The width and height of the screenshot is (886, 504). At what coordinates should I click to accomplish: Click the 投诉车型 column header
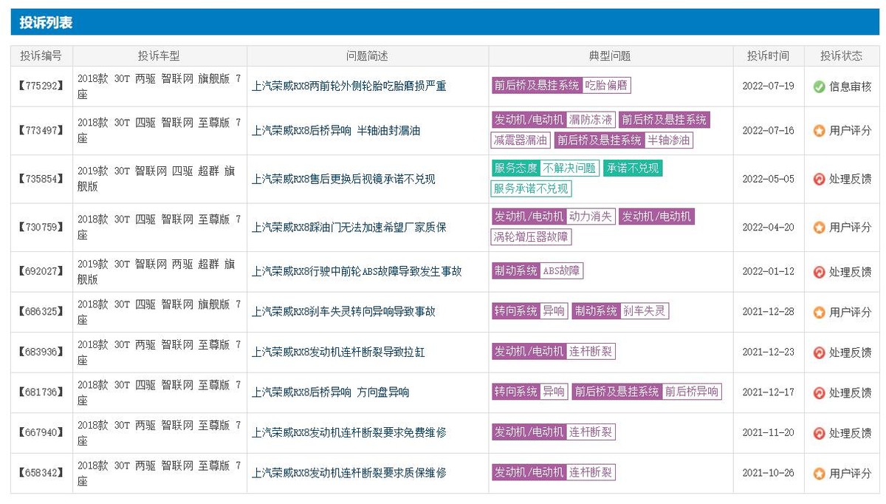(159, 56)
